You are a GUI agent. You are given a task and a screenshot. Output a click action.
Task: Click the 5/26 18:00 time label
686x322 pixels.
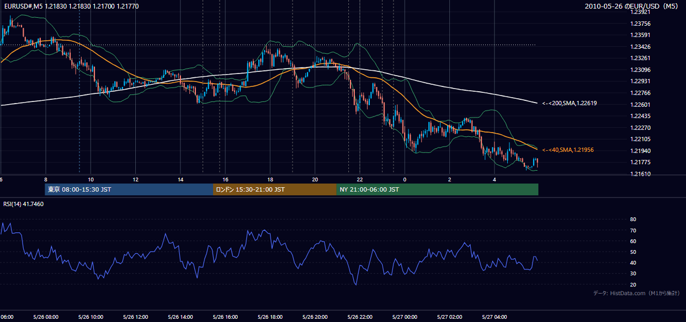270,317
